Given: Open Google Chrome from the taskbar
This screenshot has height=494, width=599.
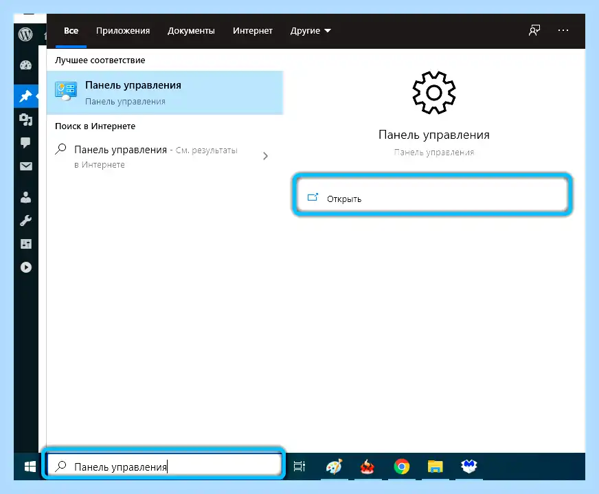Looking at the screenshot, I should (401, 467).
